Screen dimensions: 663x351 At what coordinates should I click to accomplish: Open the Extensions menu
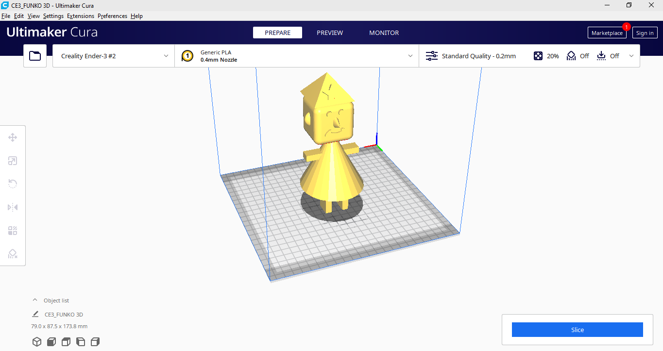[81, 16]
